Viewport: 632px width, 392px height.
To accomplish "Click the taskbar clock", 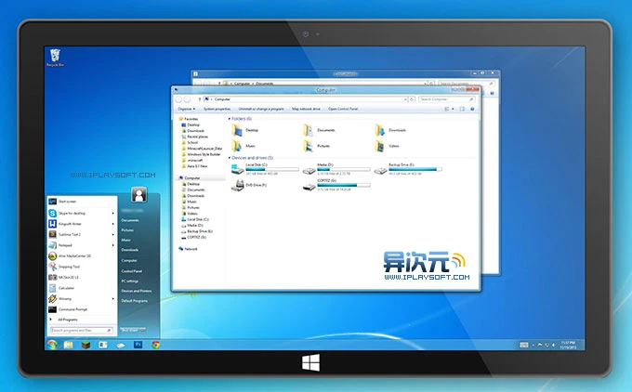I will pos(568,345).
